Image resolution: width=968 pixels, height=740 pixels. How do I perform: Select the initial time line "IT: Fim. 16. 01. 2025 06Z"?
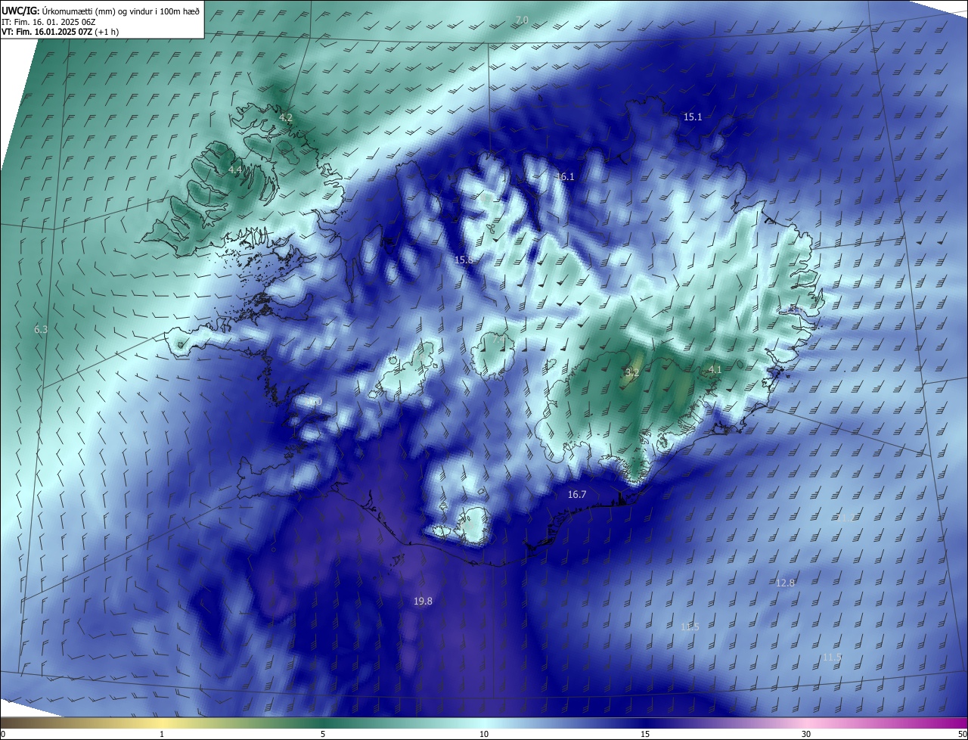(x=49, y=22)
